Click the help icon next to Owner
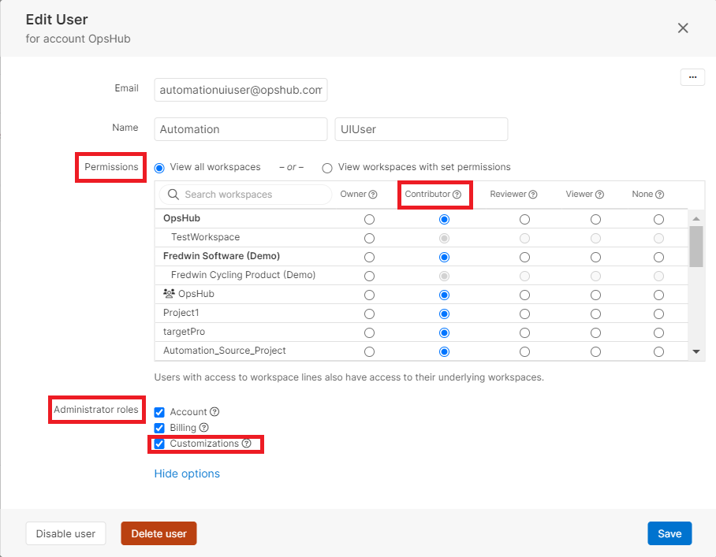716x557 pixels. (x=373, y=195)
